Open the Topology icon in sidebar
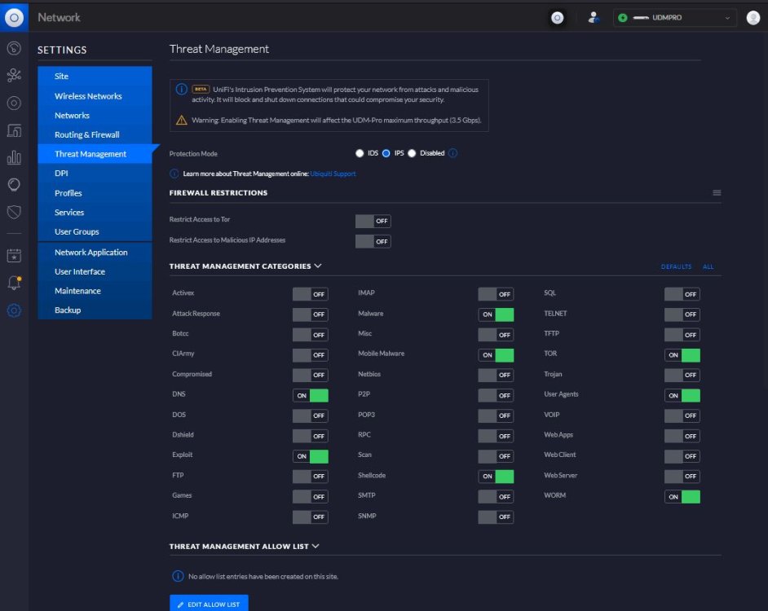This screenshot has width=768, height=611. [x=14, y=76]
